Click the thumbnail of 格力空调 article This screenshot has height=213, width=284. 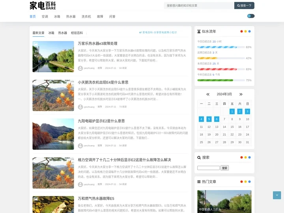[53, 173]
